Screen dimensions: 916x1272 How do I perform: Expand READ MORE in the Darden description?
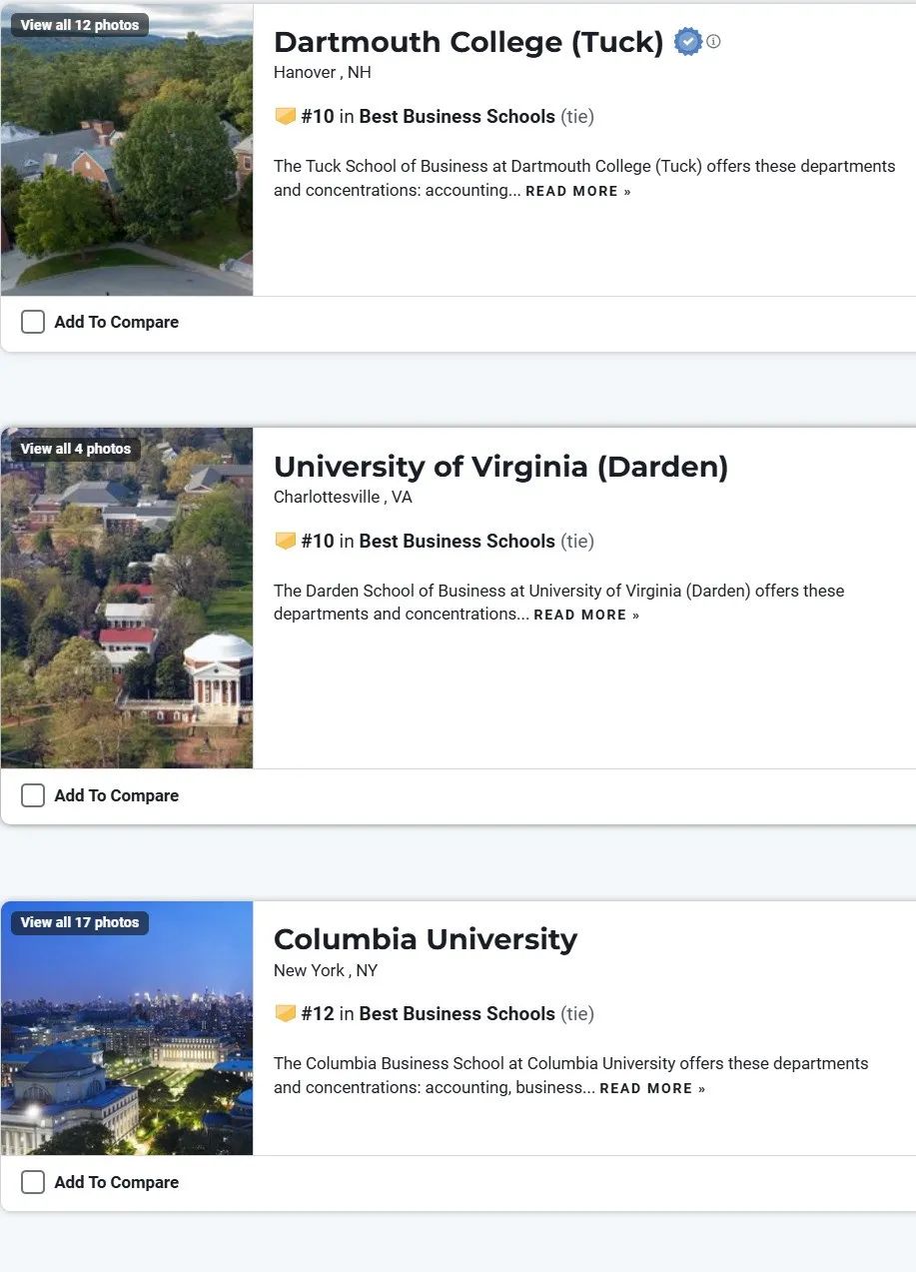point(586,615)
